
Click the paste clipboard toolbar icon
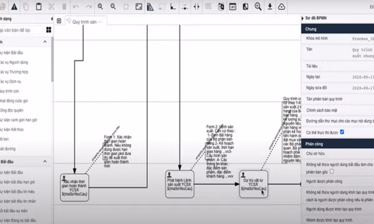pyautogui.click(x=39, y=6)
